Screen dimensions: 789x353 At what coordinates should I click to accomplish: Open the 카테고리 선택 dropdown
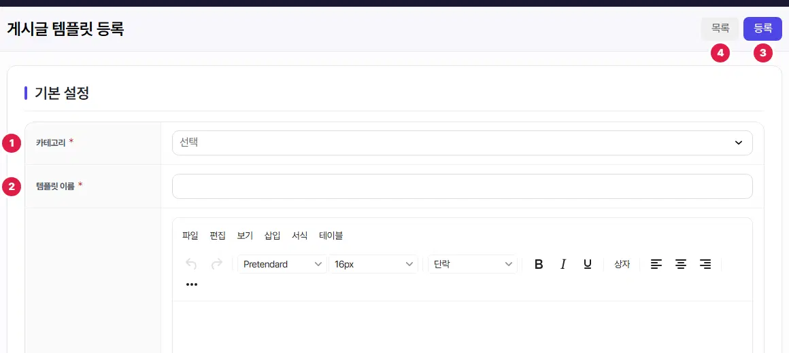point(462,143)
